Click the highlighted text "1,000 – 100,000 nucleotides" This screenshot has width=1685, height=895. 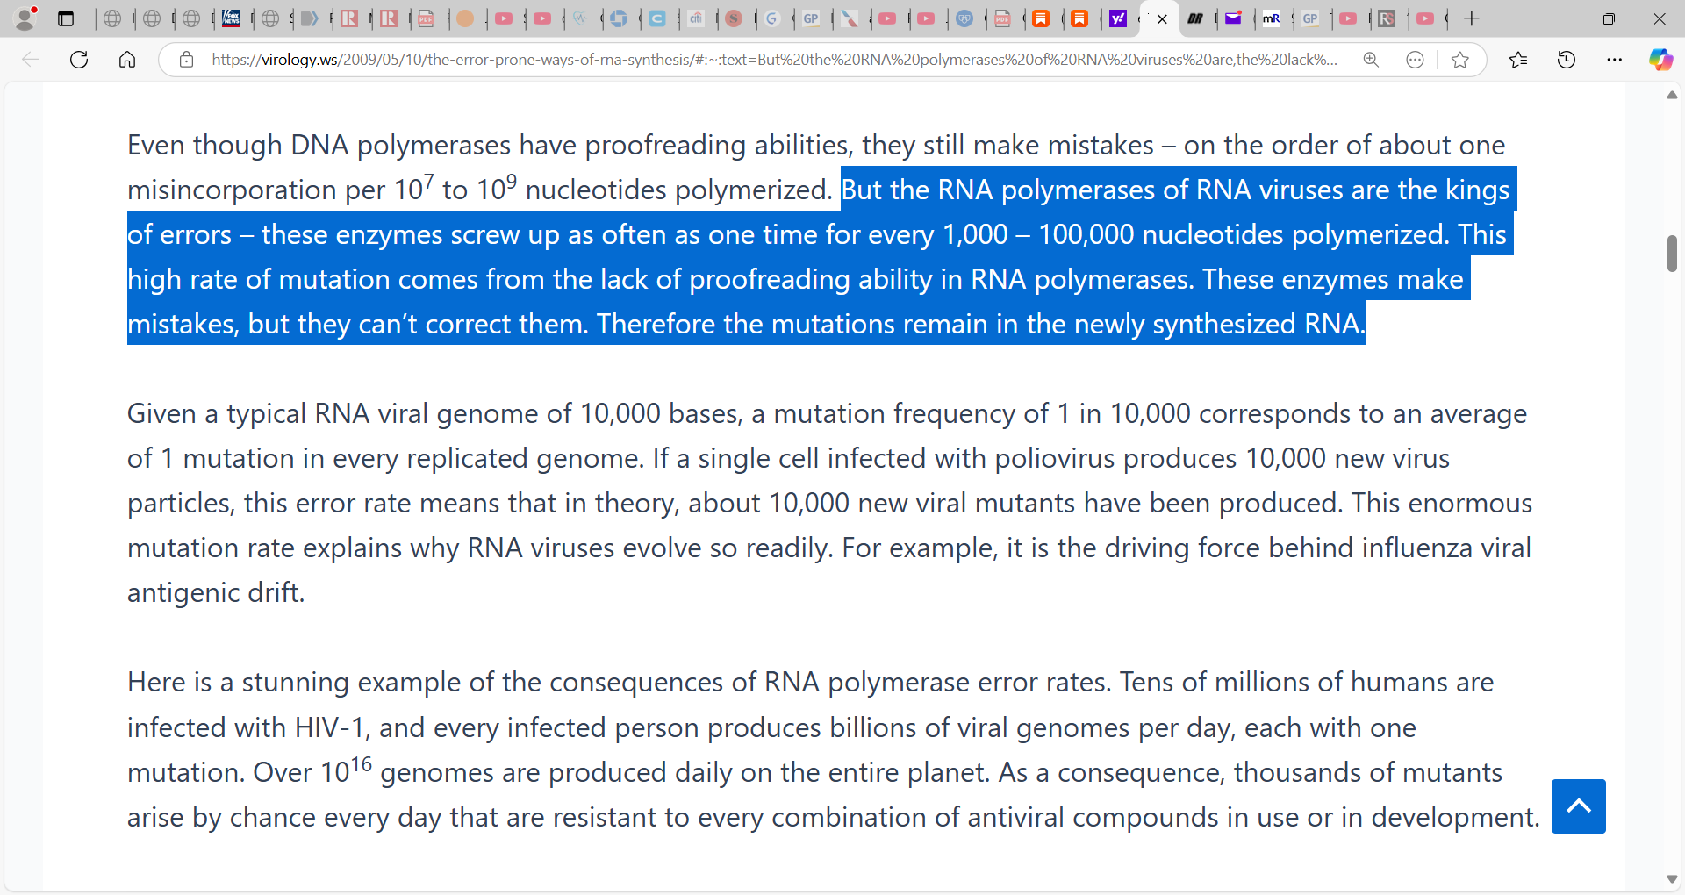coord(1113,234)
